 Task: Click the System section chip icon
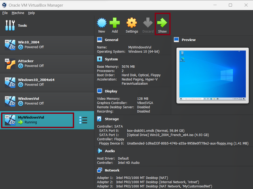(100, 59)
